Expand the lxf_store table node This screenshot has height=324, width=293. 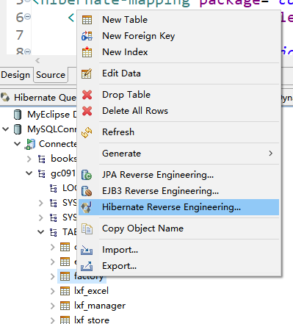(x=53, y=320)
